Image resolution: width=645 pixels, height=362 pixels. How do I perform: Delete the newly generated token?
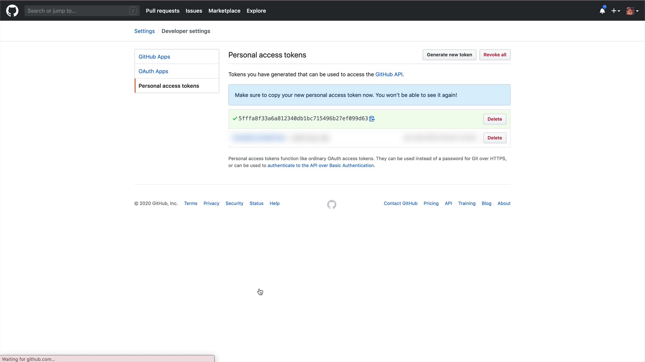tap(494, 119)
